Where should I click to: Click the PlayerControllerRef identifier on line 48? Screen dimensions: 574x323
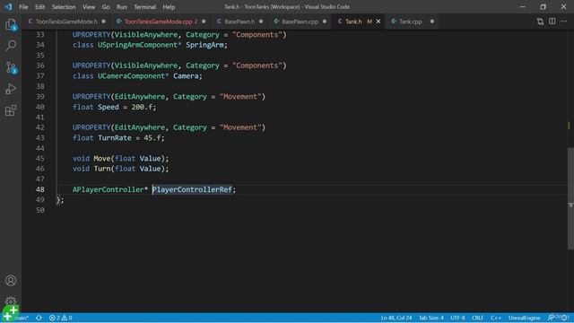[192, 189]
